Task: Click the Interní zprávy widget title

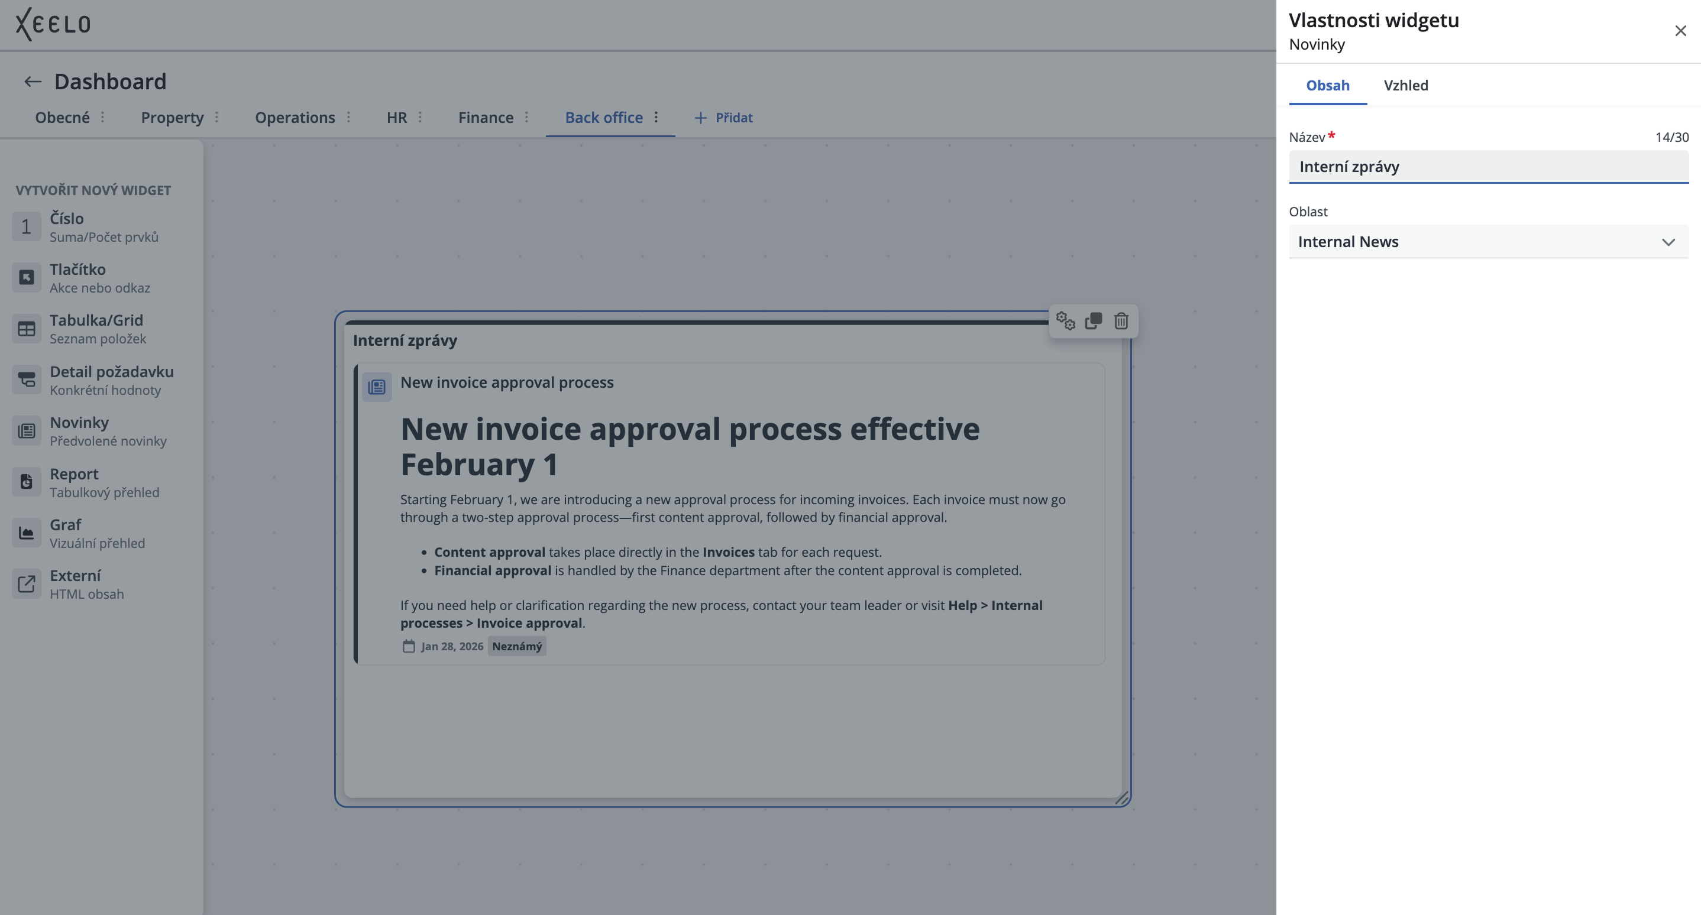Action: [405, 340]
